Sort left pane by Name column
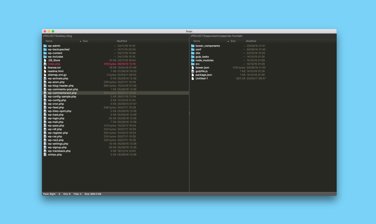Viewport: 376px width, 224px height. tap(49, 41)
